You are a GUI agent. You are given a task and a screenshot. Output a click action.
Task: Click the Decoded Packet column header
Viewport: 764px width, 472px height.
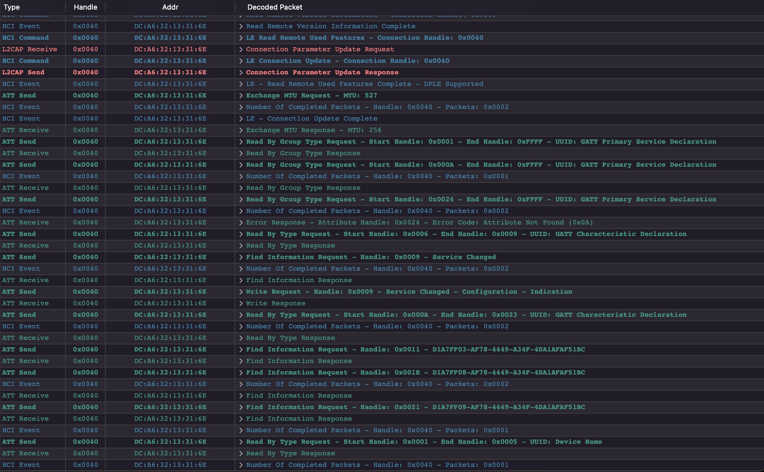click(x=274, y=7)
